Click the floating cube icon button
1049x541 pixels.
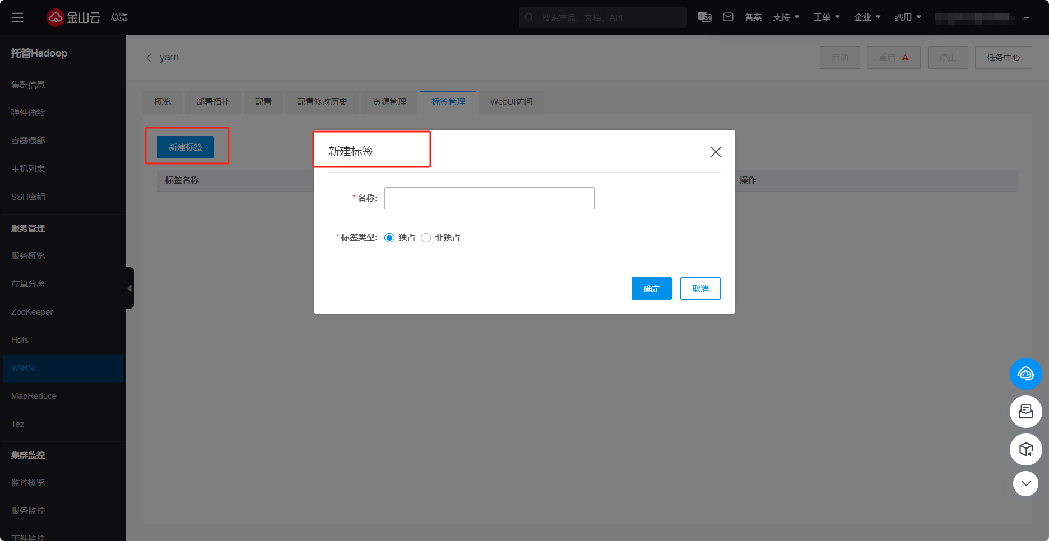click(x=1025, y=449)
